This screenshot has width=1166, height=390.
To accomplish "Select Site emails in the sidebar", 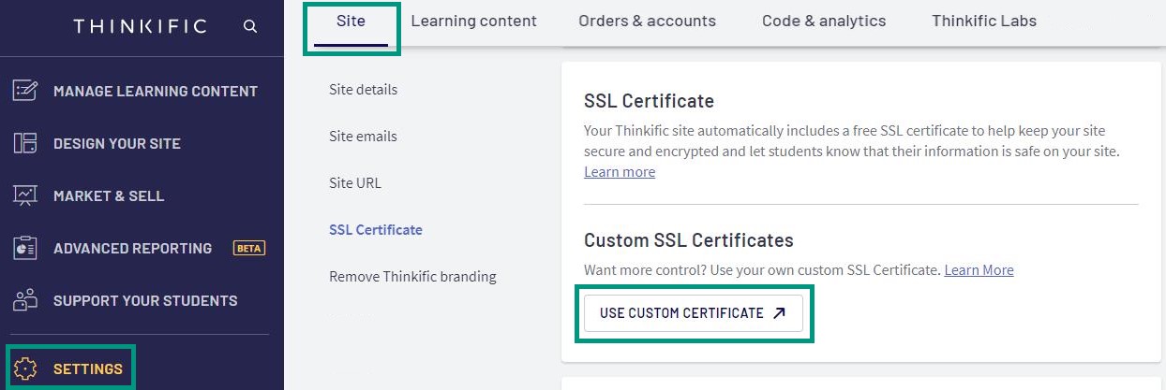I will point(363,137).
